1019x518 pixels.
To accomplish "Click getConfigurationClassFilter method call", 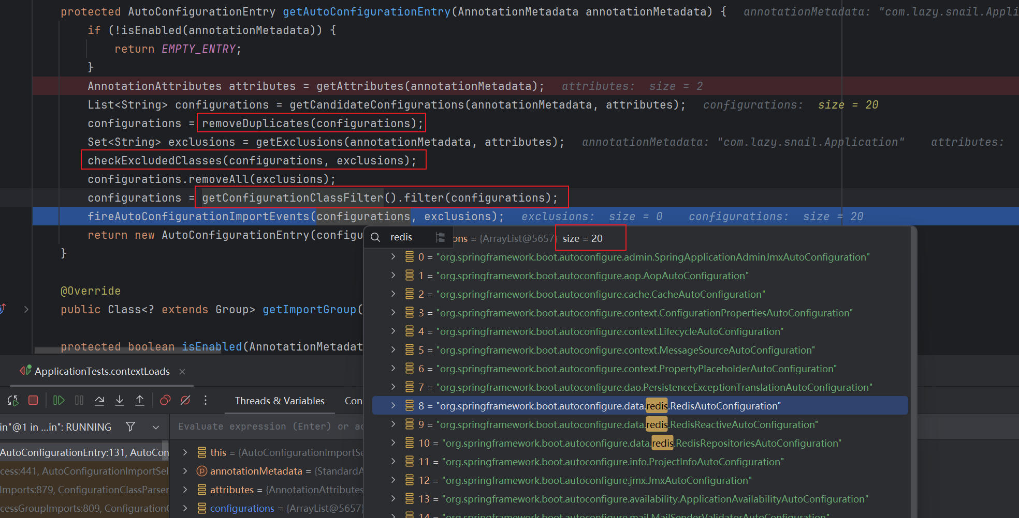I will click(293, 198).
